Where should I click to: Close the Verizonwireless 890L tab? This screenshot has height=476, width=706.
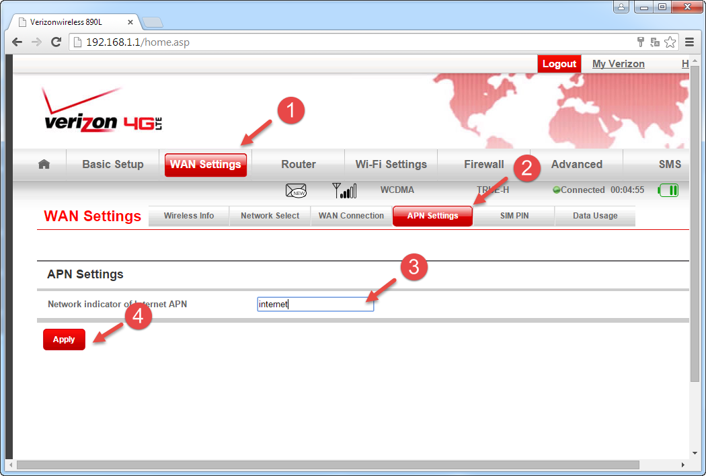[x=130, y=22]
